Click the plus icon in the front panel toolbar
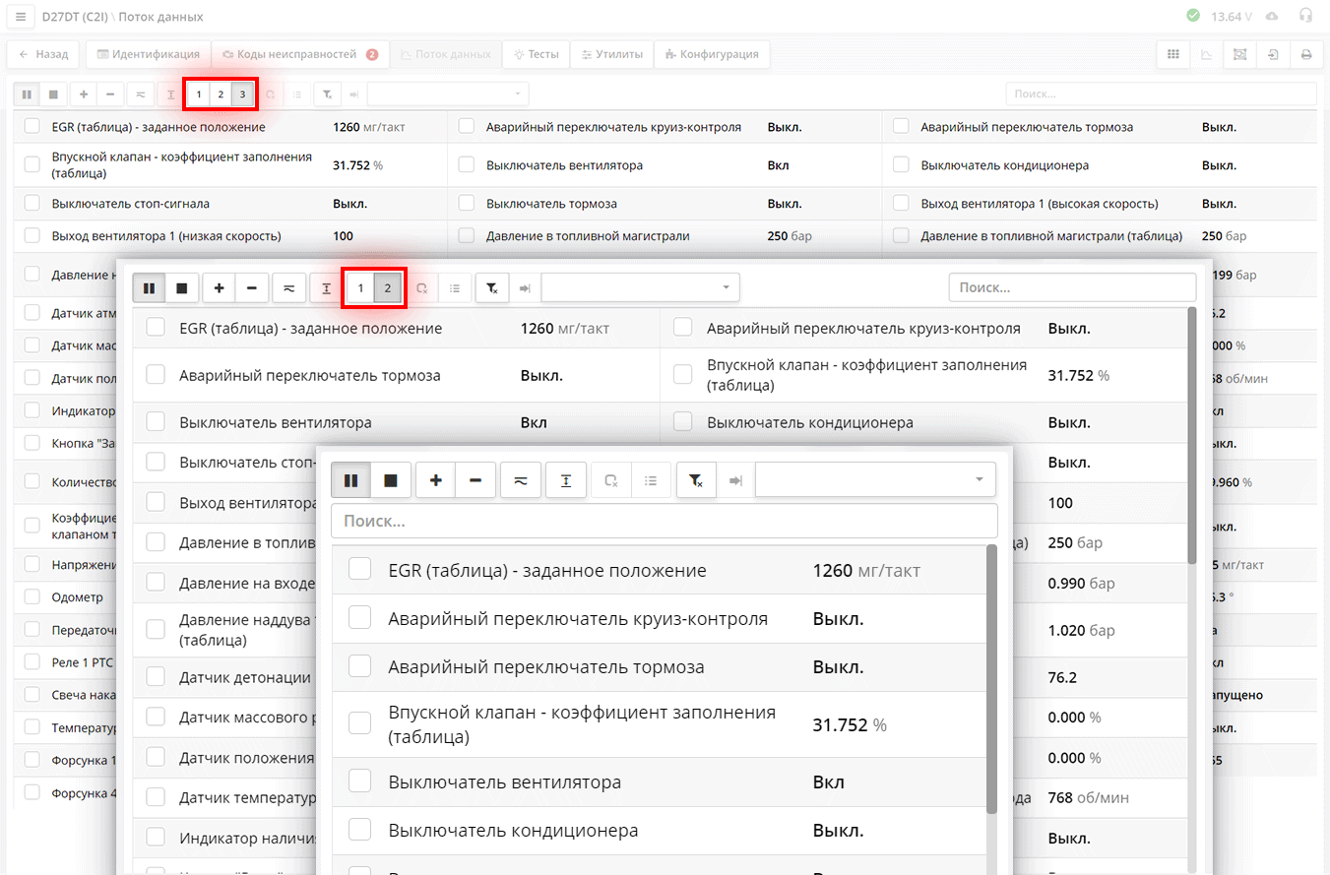This screenshot has width=1330, height=875. click(x=435, y=480)
